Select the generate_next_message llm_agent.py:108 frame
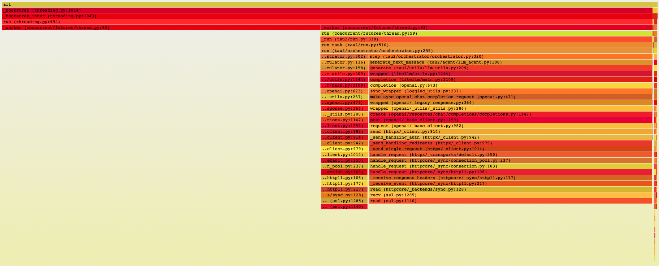Screen dimensions: 659x266 (510, 62)
